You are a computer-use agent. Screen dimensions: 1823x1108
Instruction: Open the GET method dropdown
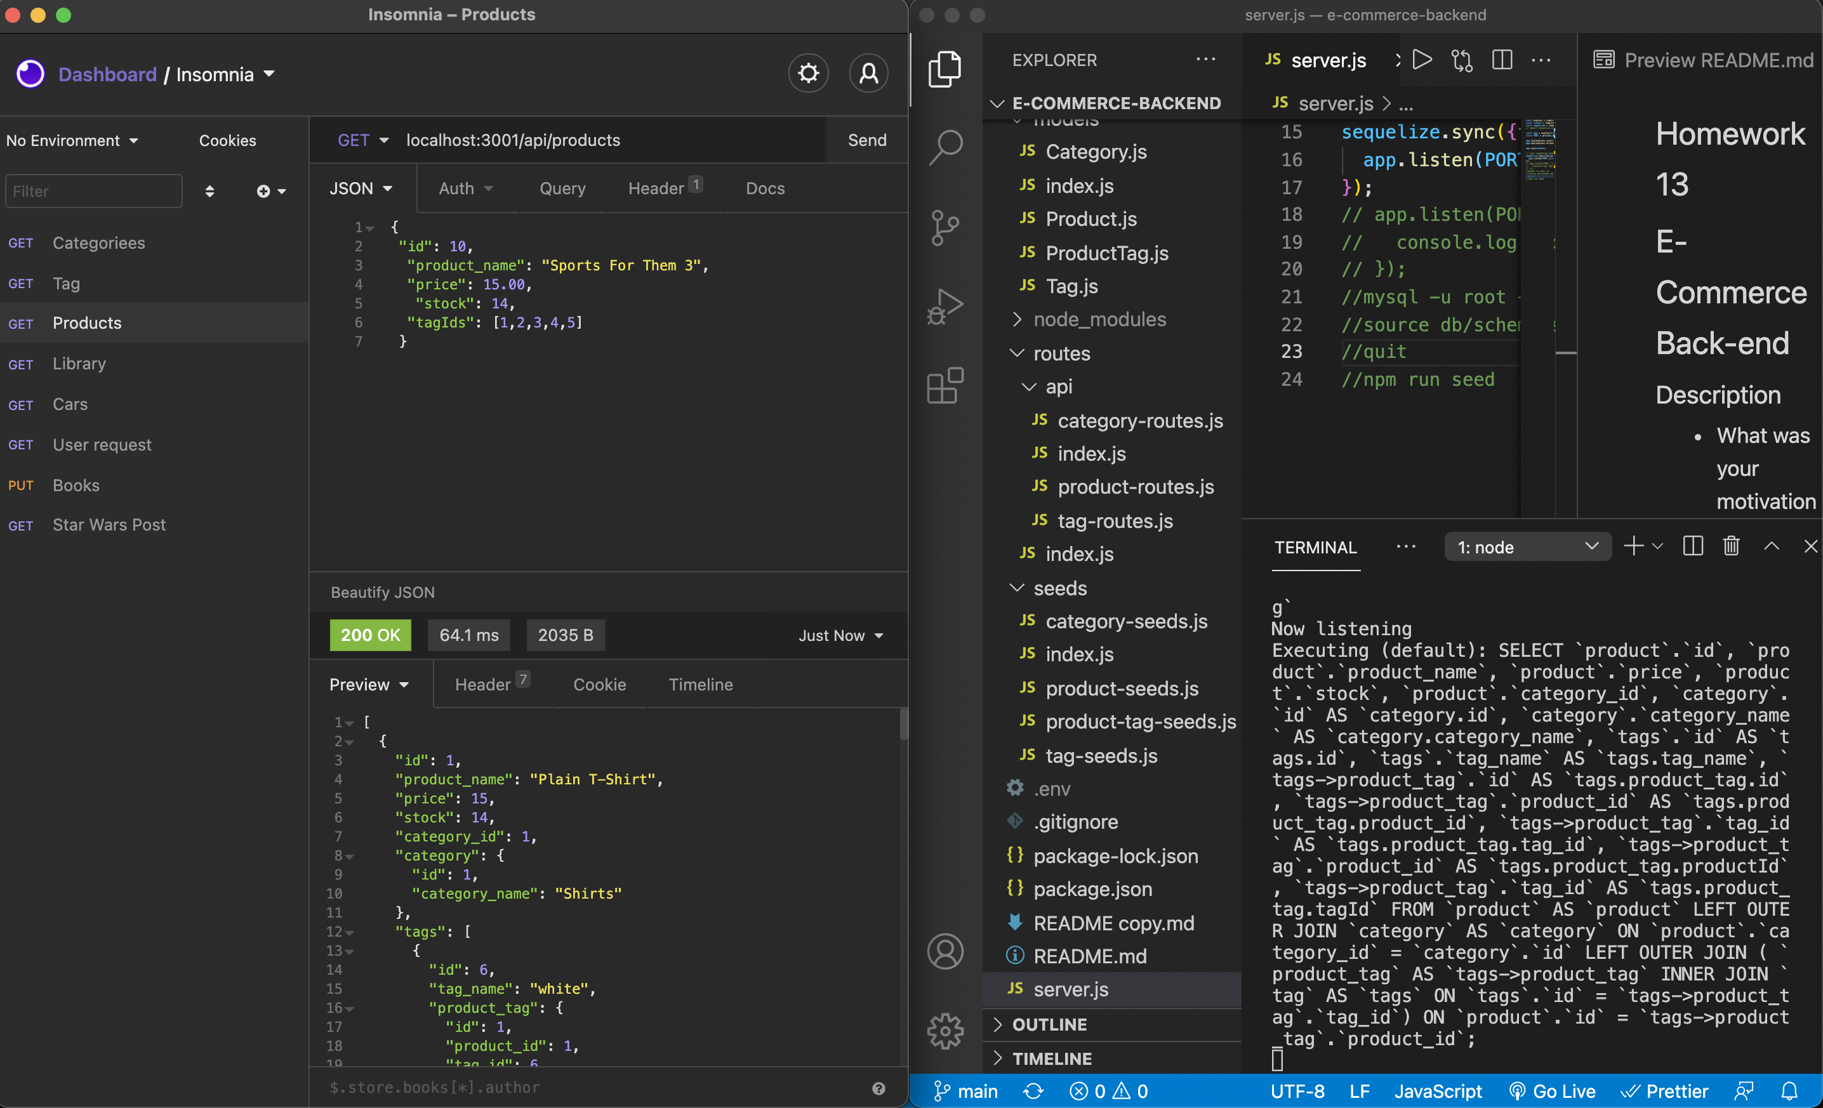362,140
